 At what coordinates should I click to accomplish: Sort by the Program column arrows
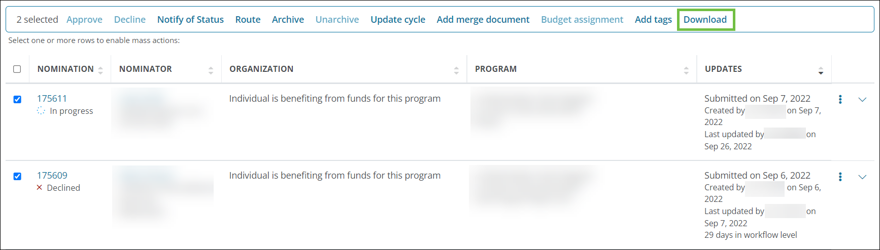click(x=686, y=70)
